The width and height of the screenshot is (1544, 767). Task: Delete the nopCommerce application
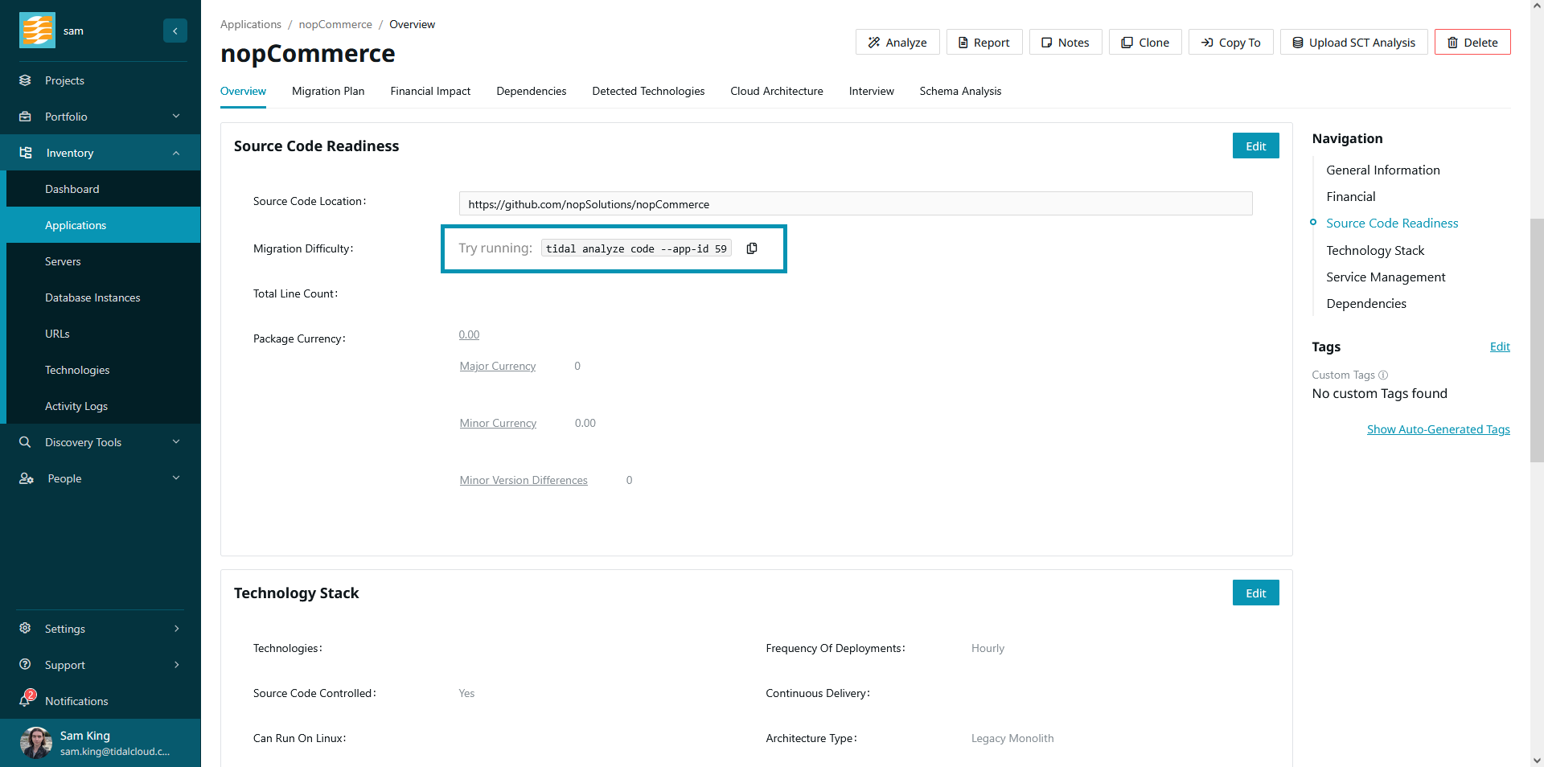click(1472, 43)
